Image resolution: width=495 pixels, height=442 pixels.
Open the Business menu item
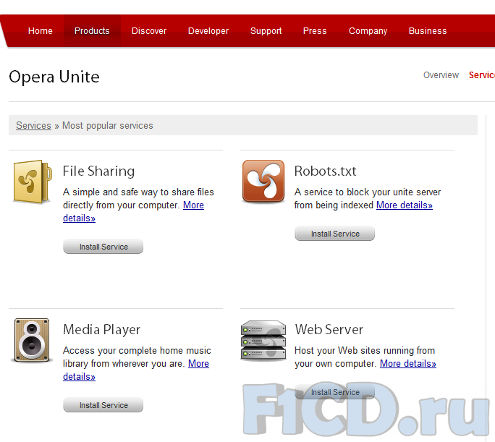tap(428, 31)
